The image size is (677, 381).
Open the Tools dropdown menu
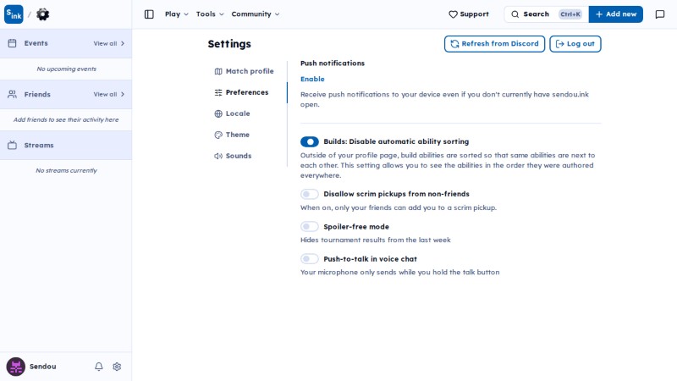tap(210, 14)
